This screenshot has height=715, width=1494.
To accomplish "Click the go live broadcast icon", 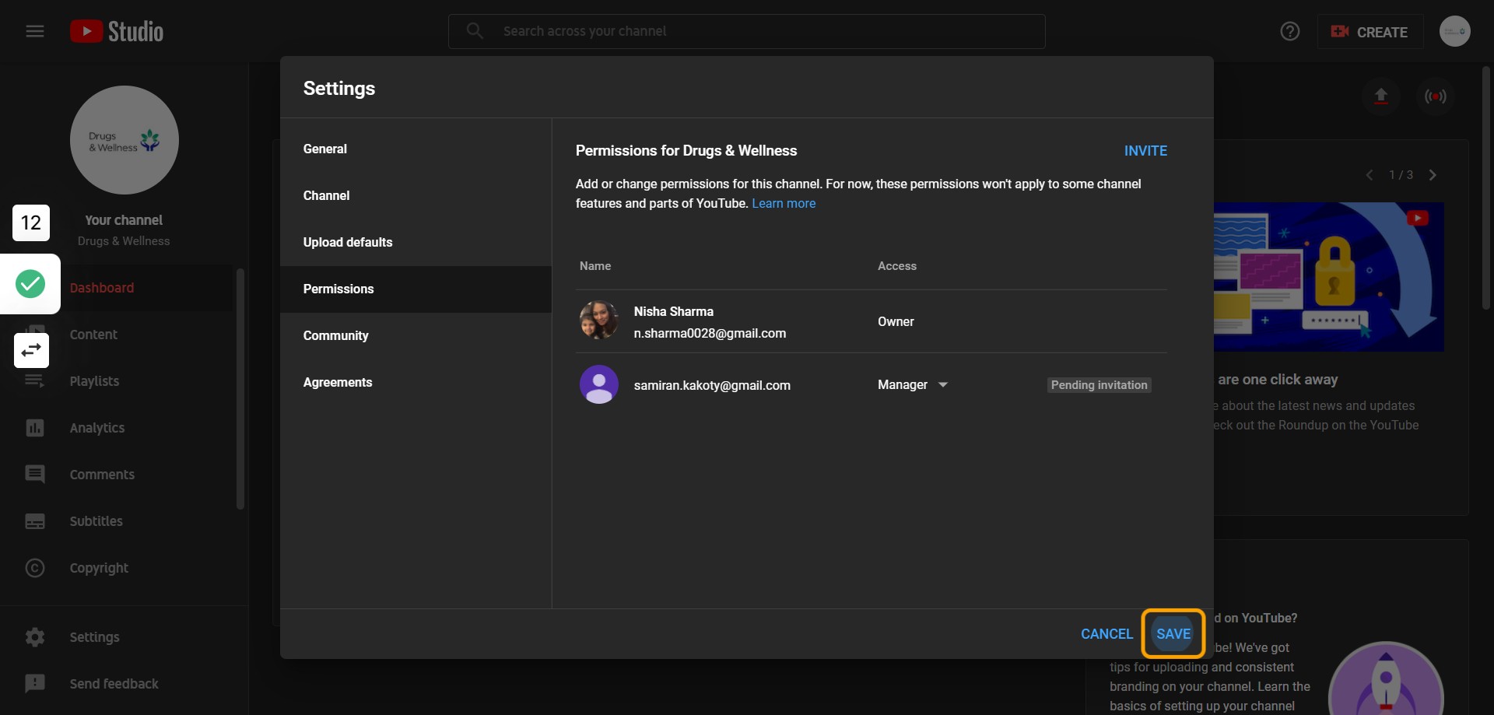I will (1435, 96).
